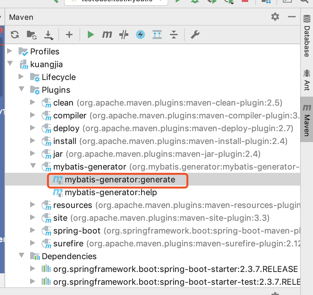Viewport: 313px width, 295px height.
Task: Expand spring-boot-starter-test dependency
Action: pos(32,281)
